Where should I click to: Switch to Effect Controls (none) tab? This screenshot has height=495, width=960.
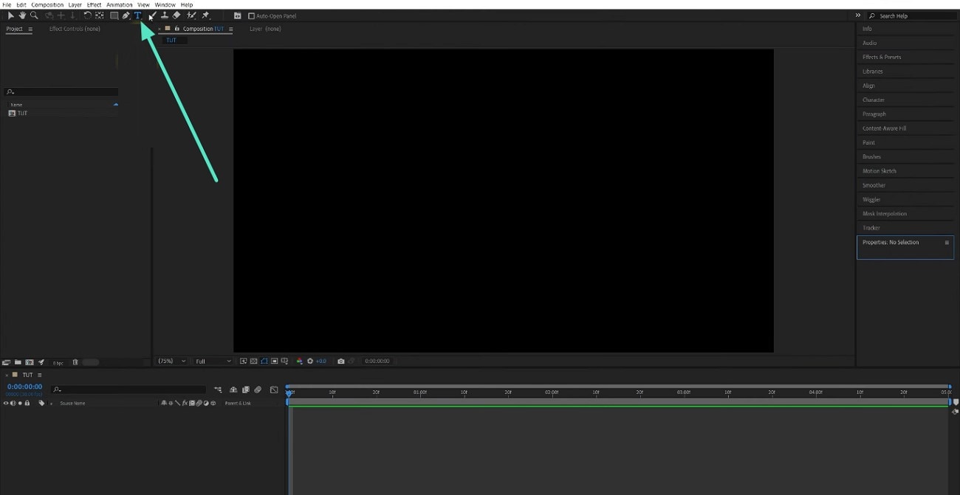75,29
